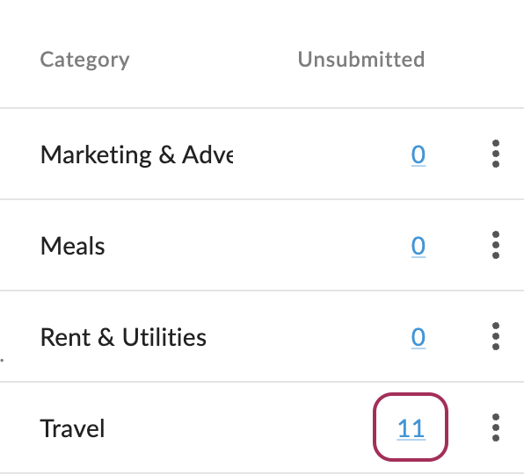Screen dimensions: 524x474
Task: Open the kebab menu for Rent & Utilities
Action: click(x=496, y=336)
